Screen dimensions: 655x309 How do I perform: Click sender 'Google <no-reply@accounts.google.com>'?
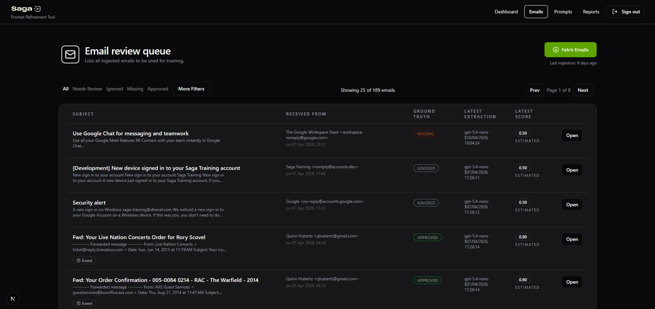point(325,201)
